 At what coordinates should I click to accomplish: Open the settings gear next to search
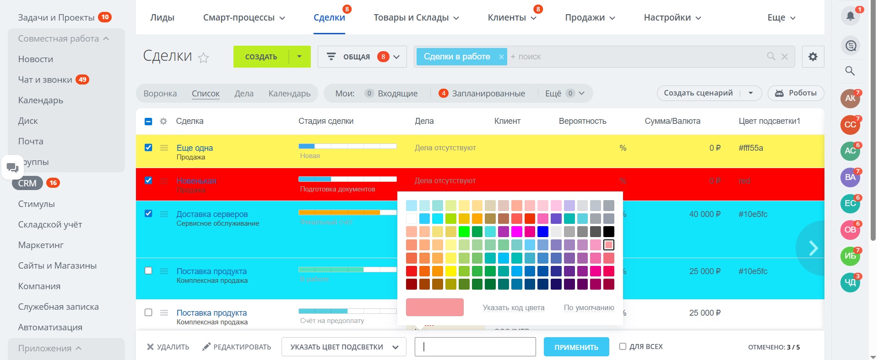[x=813, y=57]
